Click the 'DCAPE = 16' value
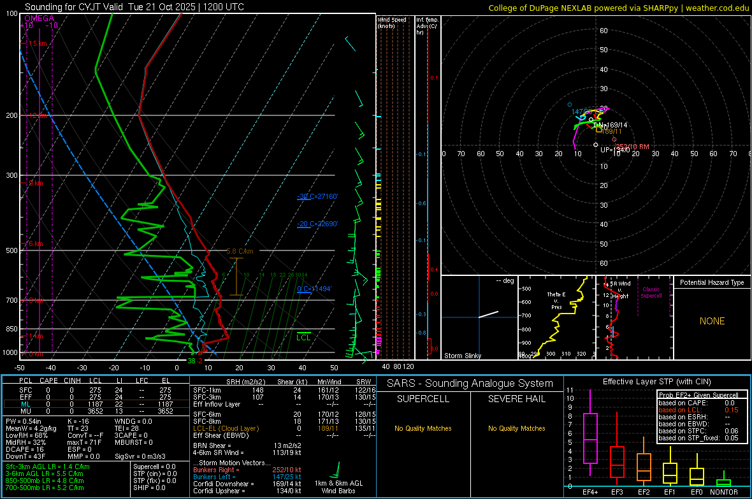The width and height of the screenshot is (752, 499). click(25, 449)
